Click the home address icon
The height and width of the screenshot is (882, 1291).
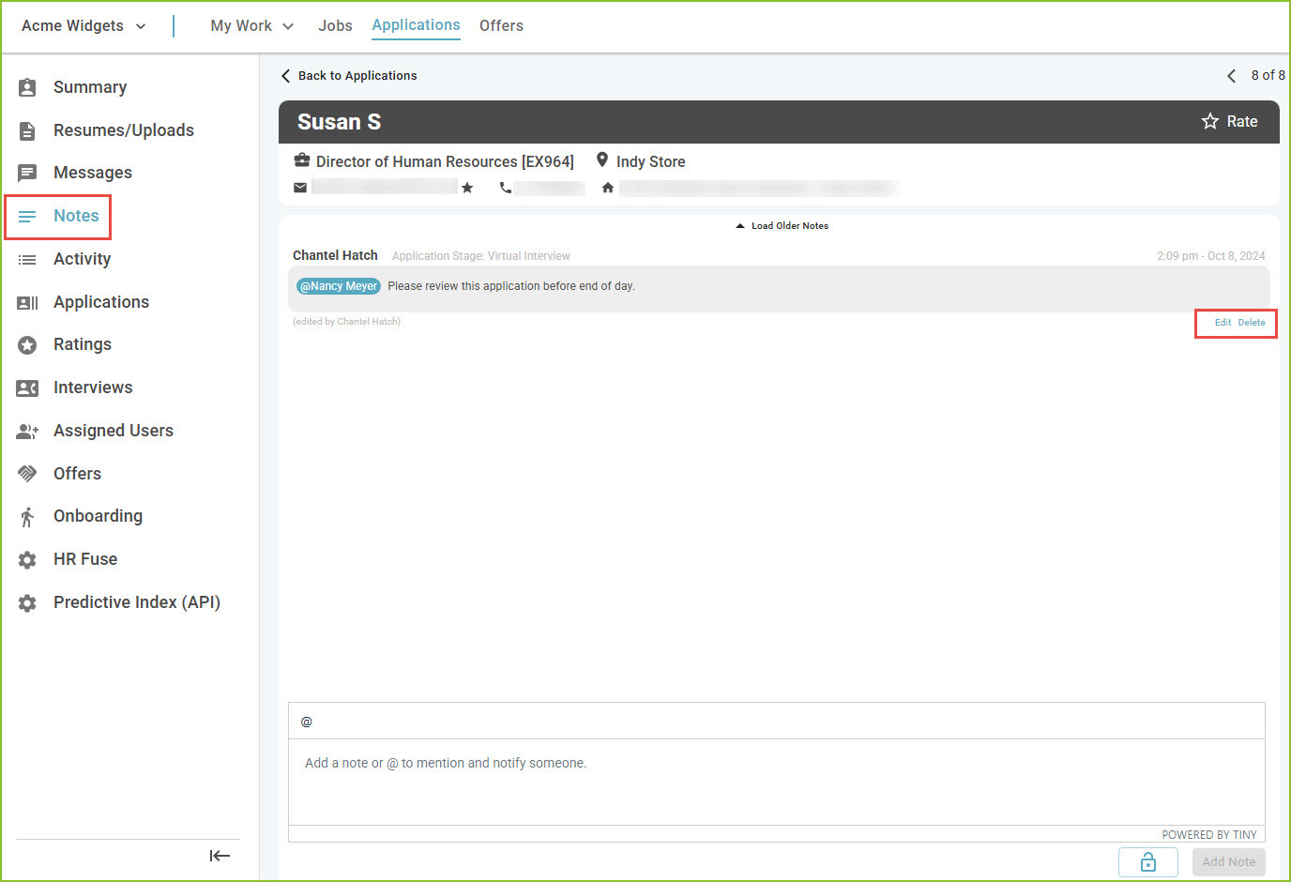click(608, 188)
